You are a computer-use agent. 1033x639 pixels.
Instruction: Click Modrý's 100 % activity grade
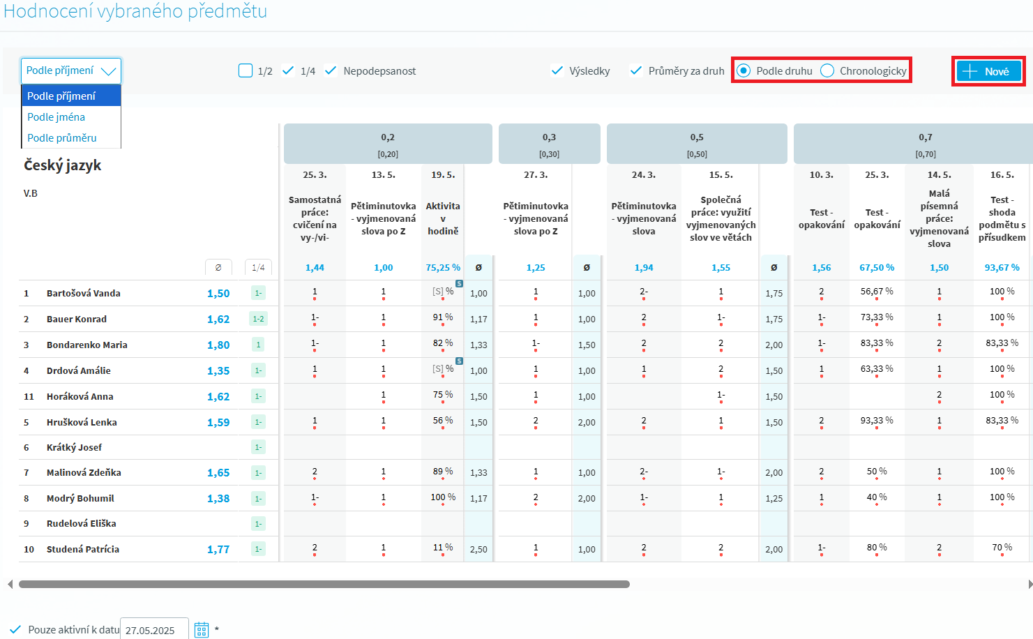coord(443,497)
